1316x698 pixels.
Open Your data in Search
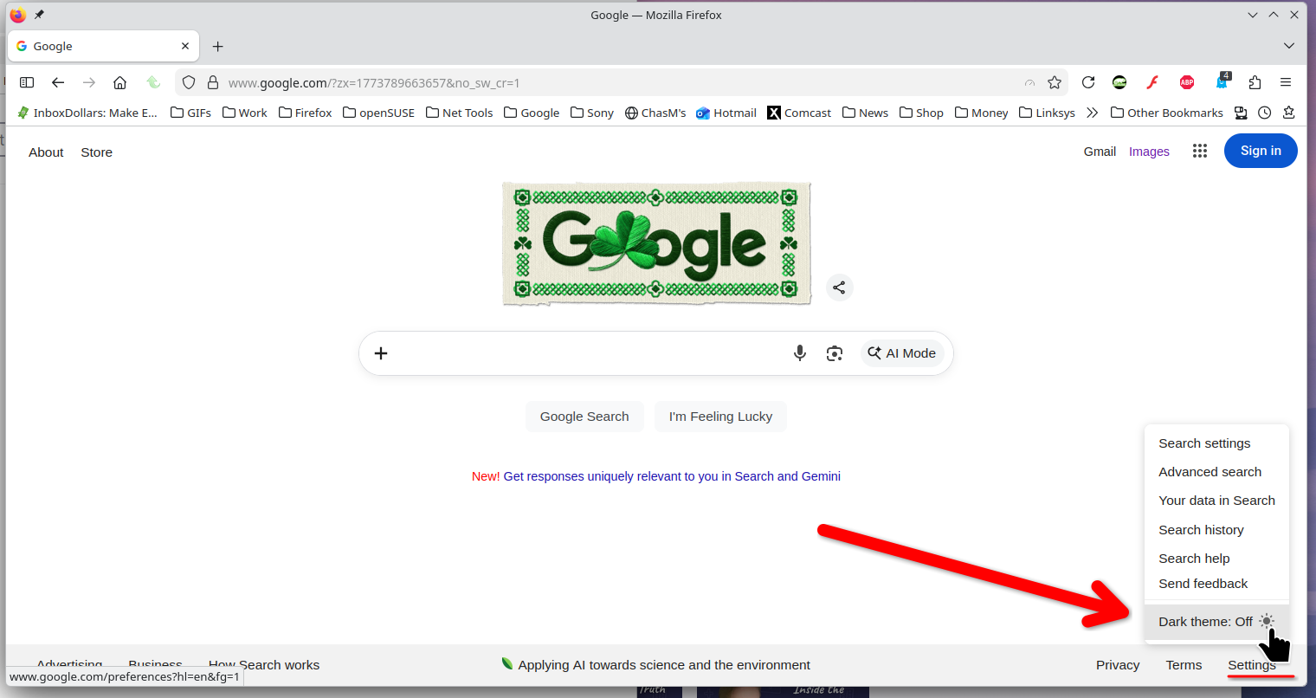[1216, 501]
